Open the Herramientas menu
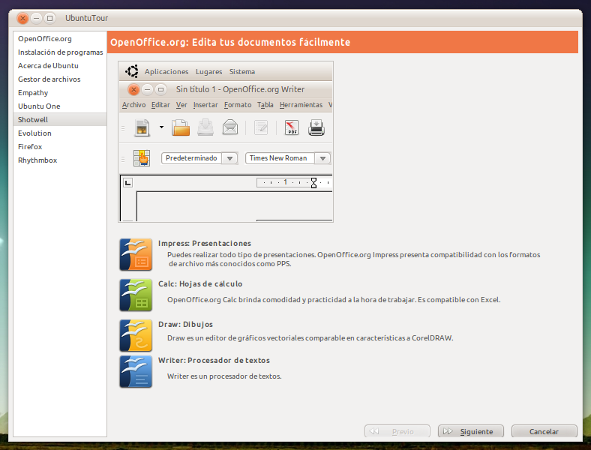 click(x=300, y=105)
